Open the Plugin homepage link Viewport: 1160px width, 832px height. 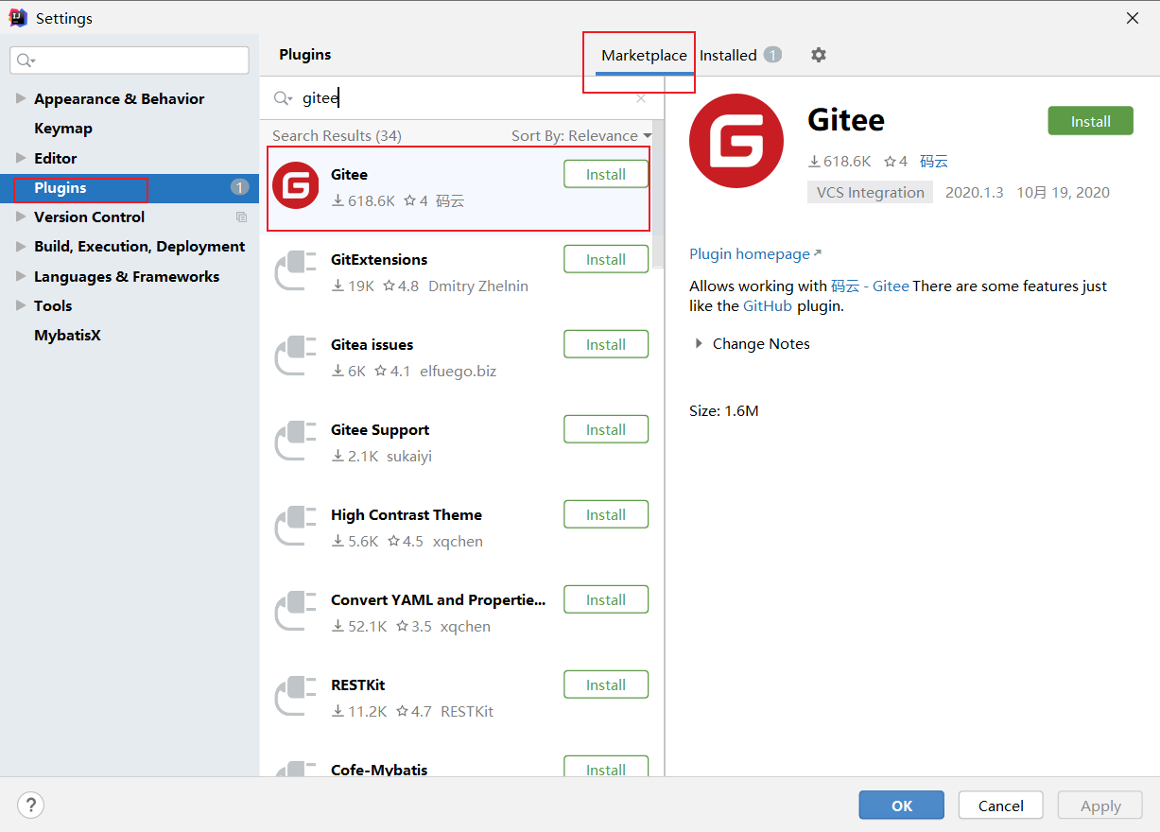[755, 253]
